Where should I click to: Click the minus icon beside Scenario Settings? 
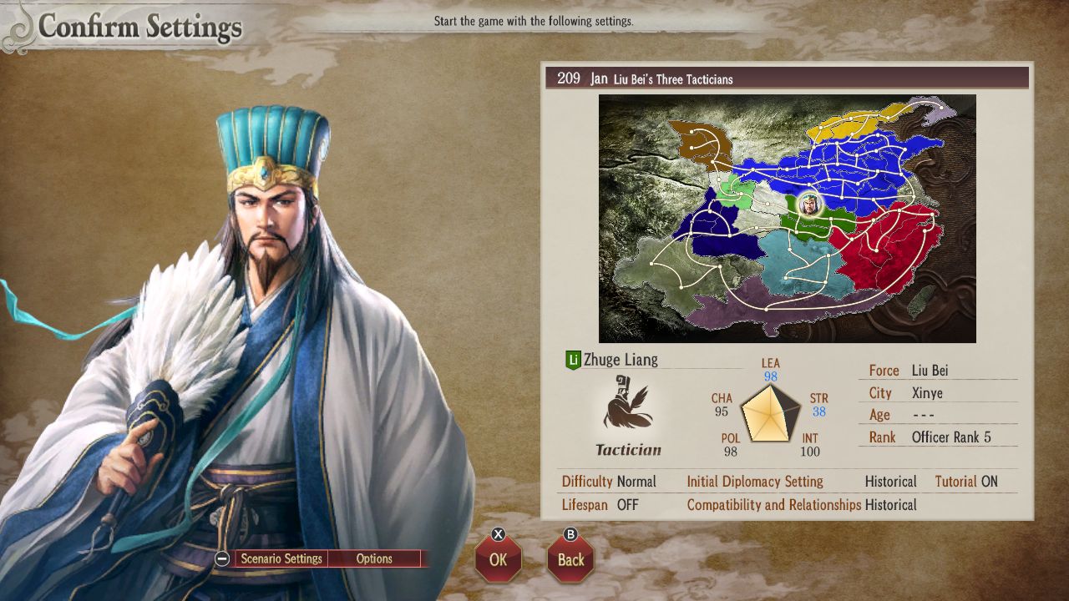coord(222,559)
